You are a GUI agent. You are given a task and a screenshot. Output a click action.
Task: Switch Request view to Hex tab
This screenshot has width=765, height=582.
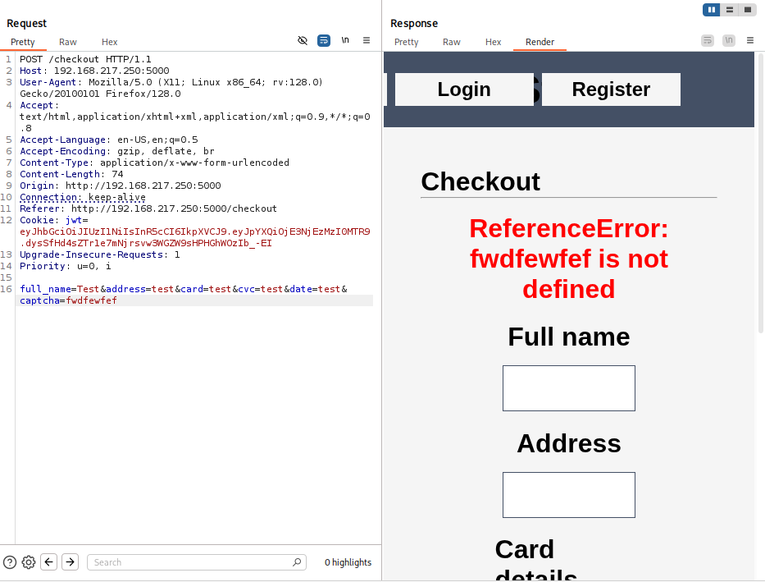[110, 42]
